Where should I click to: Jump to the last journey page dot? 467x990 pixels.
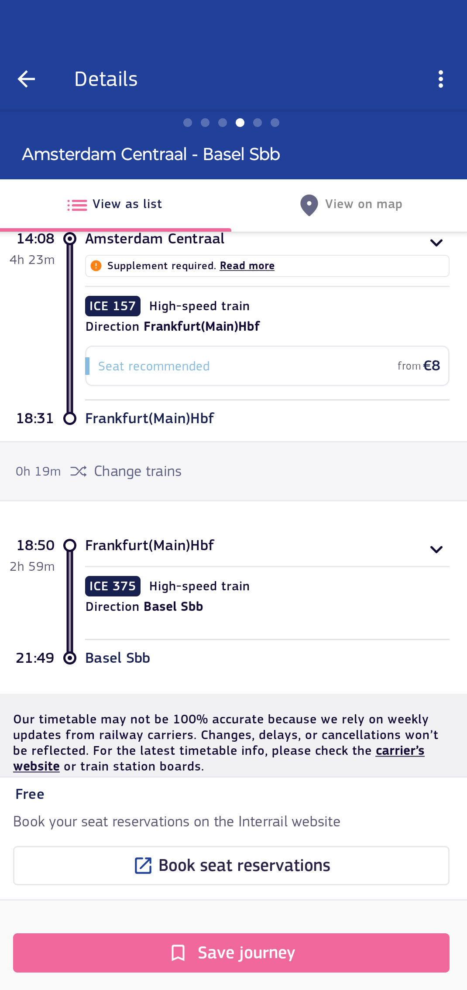coord(275,123)
